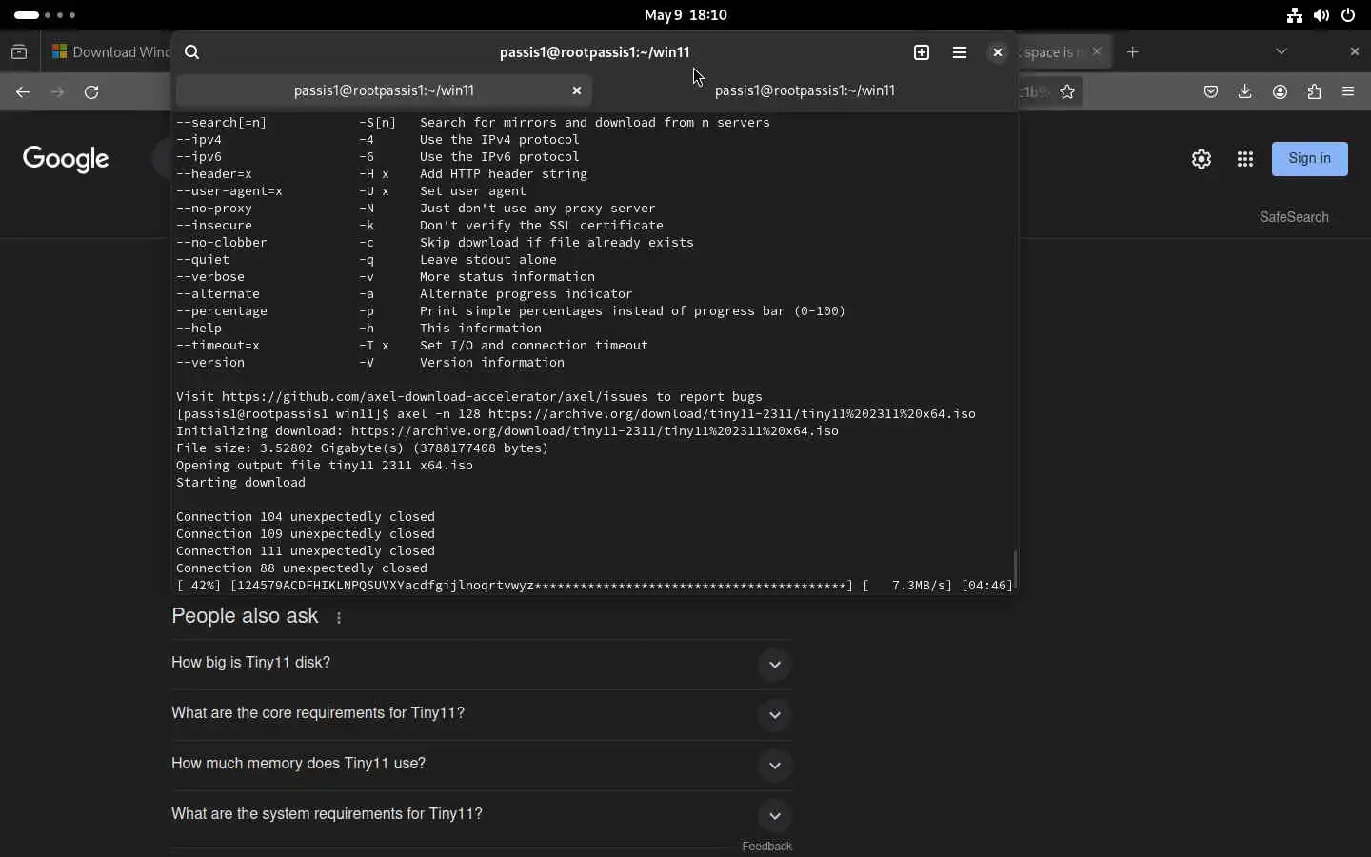Close the first terminal tab passis1@rootpassis1

tap(576, 90)
